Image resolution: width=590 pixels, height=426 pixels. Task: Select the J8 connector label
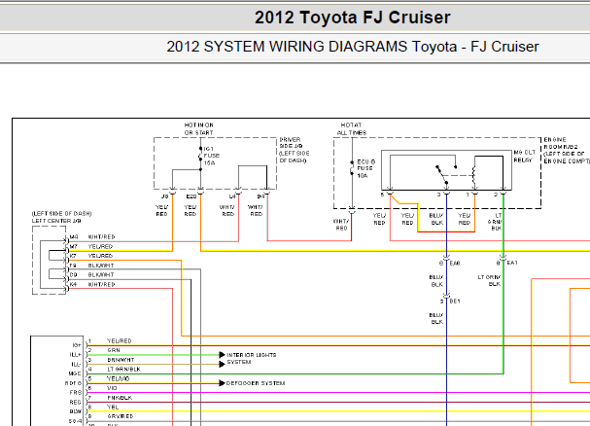[165, 196]
